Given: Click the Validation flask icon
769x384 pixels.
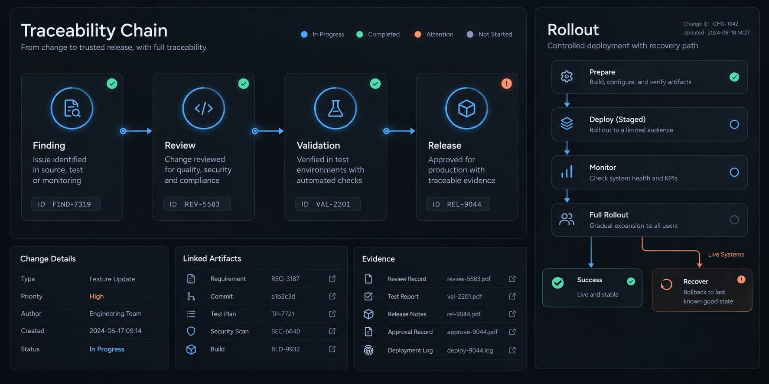Looking at the screenshot, I should click(x=336, y=108).
